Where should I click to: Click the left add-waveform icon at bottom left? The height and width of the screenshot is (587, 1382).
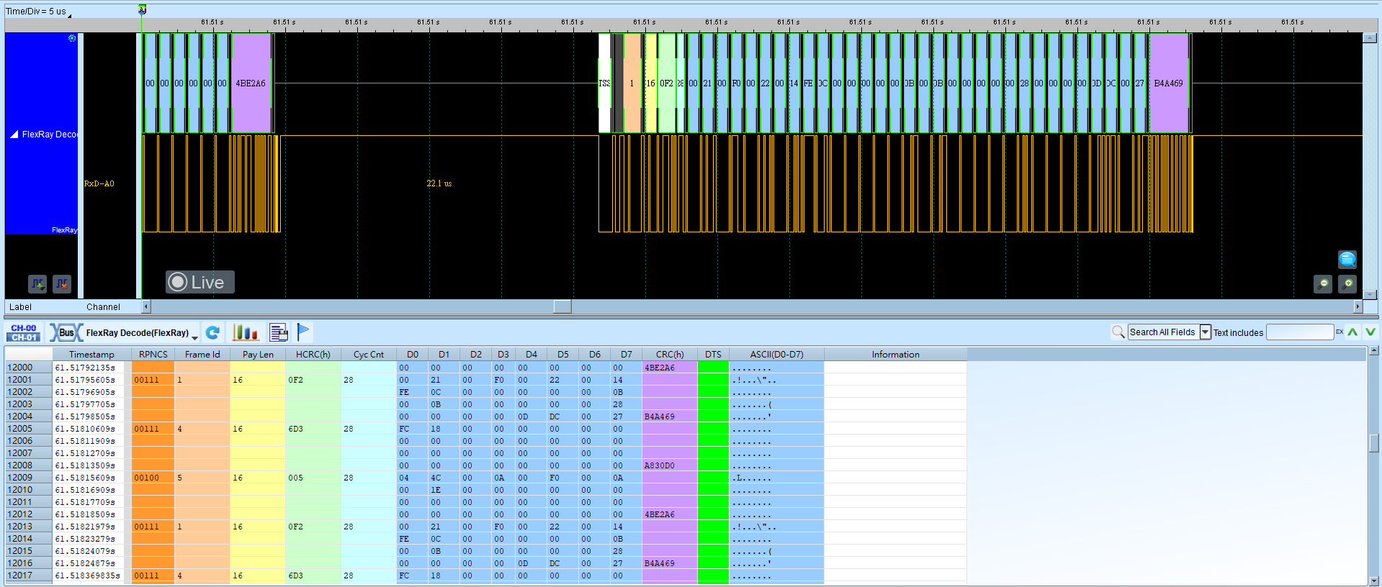click(37, 284)
